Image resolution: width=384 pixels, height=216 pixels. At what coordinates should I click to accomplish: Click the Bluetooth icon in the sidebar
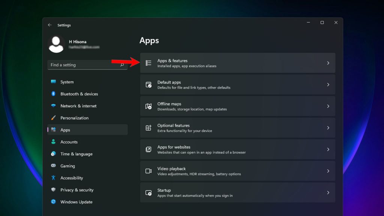click(x=53, y=93)
